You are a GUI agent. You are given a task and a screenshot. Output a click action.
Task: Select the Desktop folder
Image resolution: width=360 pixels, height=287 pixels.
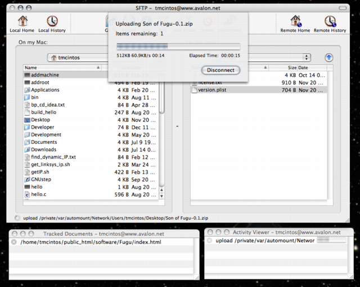click(x=91, y=120)
